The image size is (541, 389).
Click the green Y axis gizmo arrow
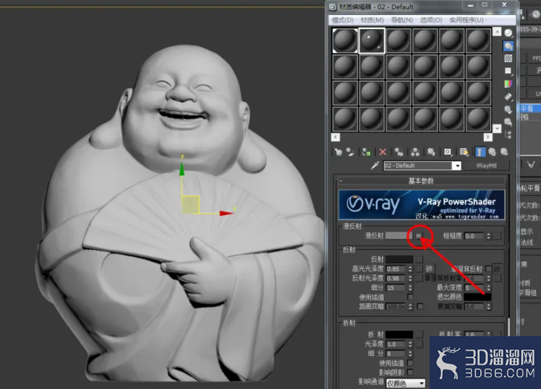tap(182, 168)
